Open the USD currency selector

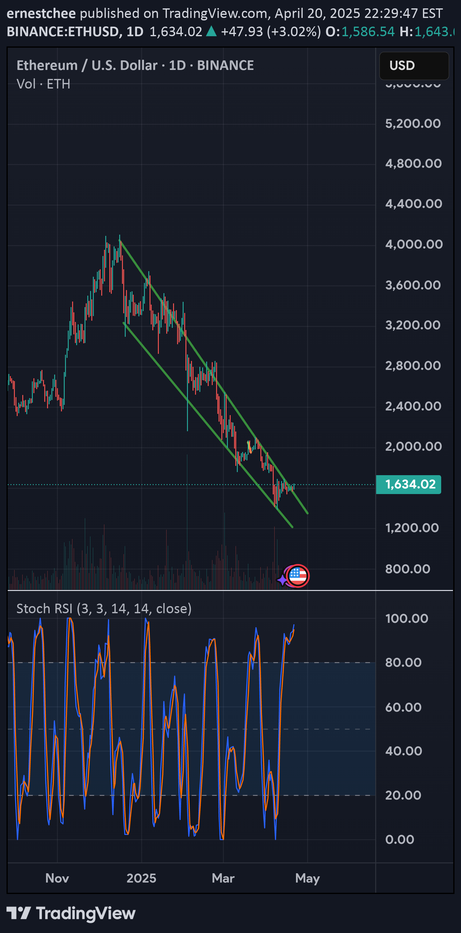[x=414, y=66]
